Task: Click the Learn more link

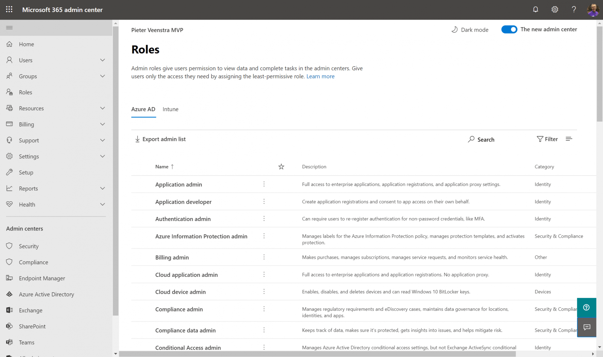Action: tap(320, 76)
